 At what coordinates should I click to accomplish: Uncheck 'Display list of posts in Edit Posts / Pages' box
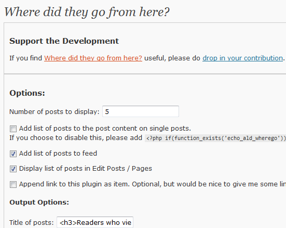(13, 169)
